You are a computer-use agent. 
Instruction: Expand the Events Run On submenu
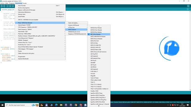click(x=40, y=45)
